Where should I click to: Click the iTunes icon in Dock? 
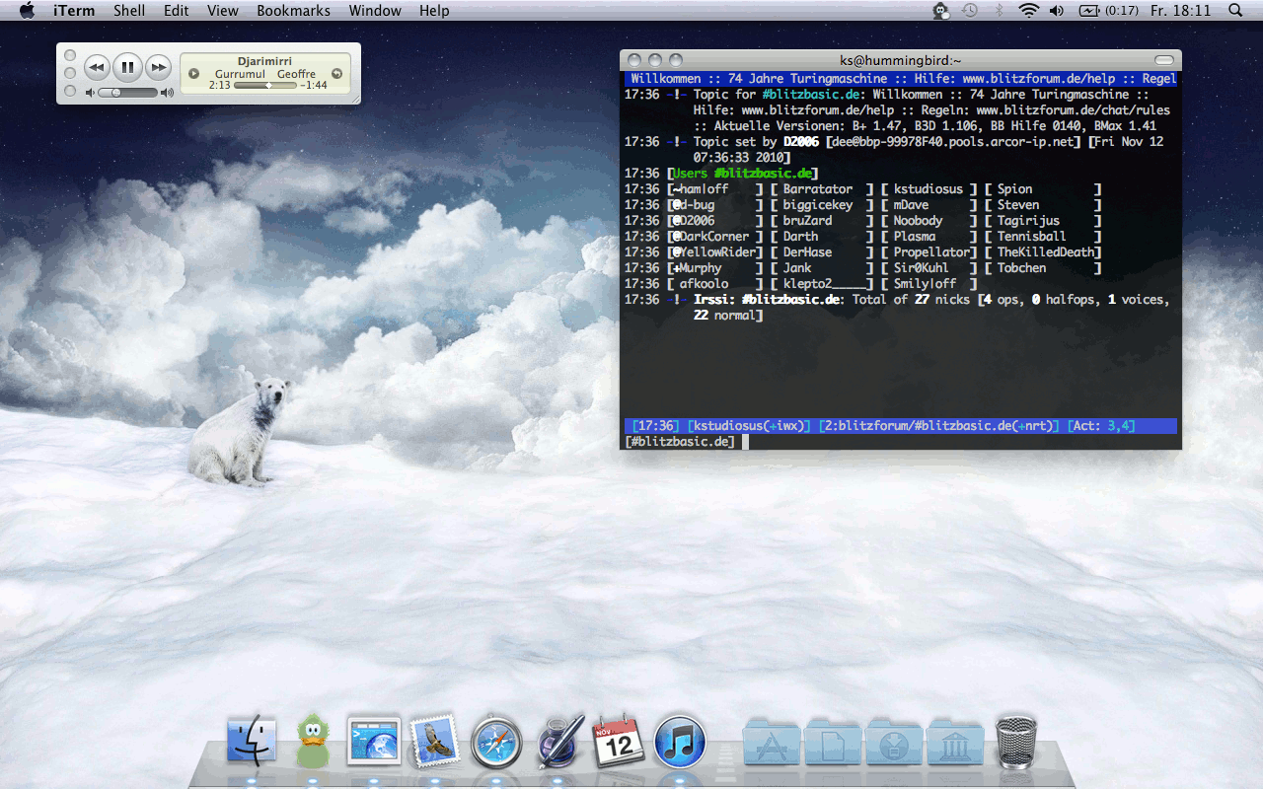click(x=680, y=742)
